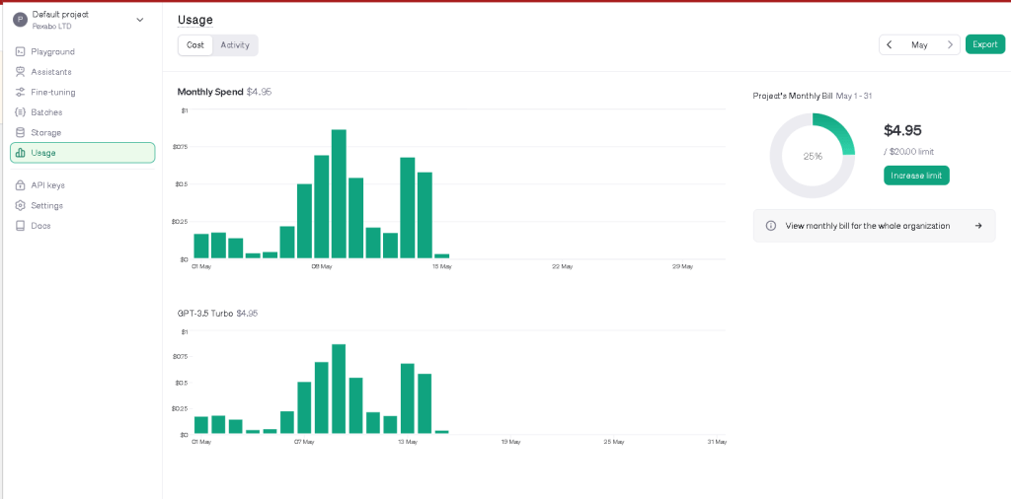The image size is (1011, 499).
Task: Click the Assistants robot icon
Action: pos(20,72)
